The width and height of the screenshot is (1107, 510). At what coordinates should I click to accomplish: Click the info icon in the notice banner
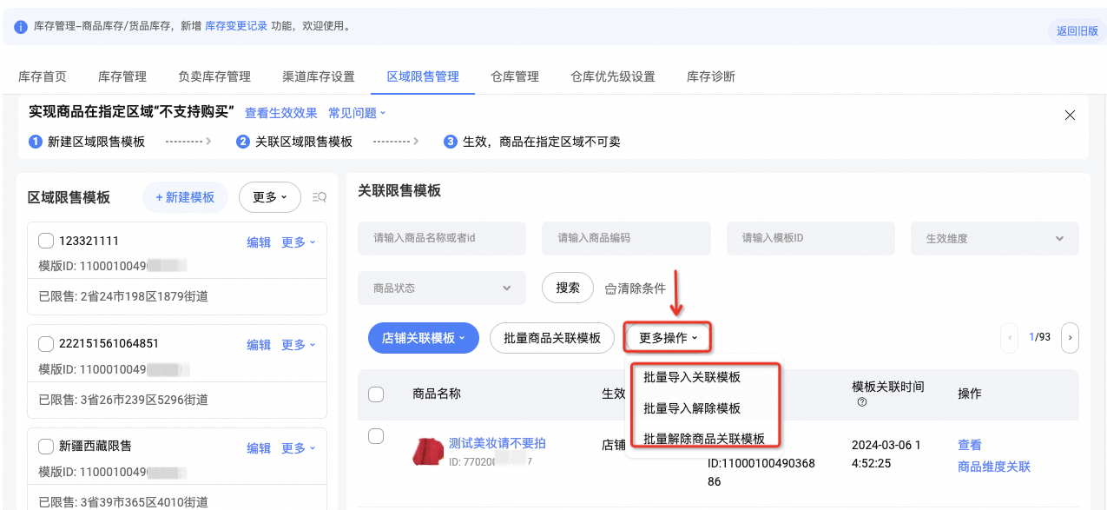(21, 27)
